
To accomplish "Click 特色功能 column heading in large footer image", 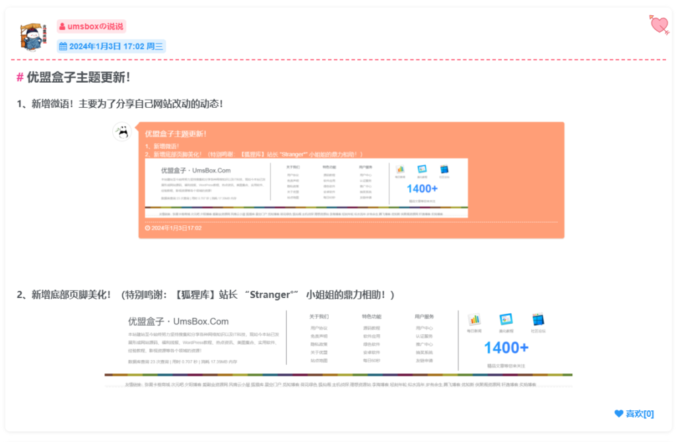I will click(371, 316).
